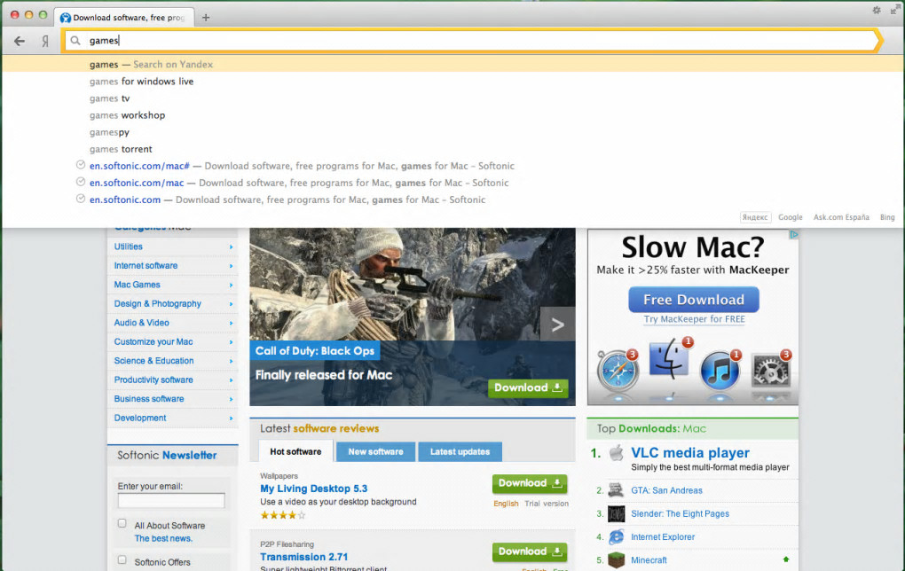Click the newsletter email input field
905x571 pixels.
coord(171,501)
